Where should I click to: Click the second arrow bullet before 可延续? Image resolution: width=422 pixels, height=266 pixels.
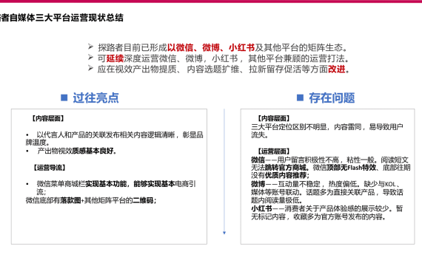(90, 58)
